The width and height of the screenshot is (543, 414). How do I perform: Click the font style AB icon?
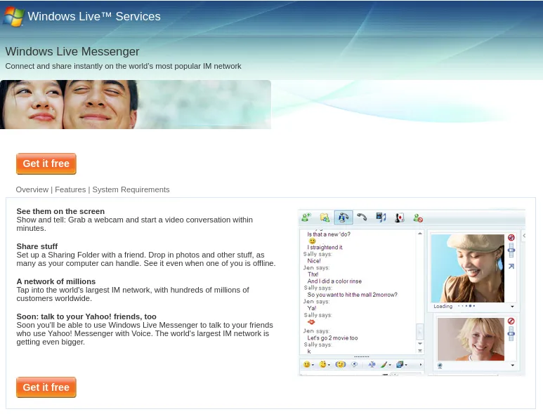tap(372, 364)
